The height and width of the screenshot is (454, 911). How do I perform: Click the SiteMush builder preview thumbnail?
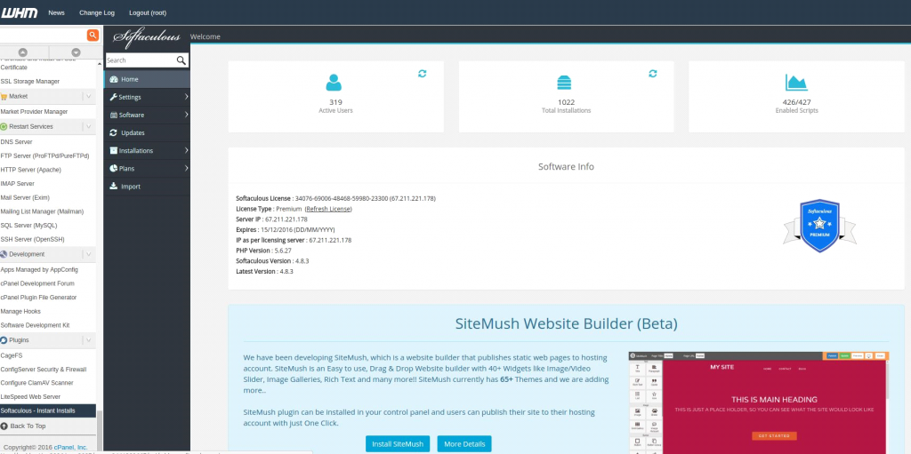[x=759, y=402]
